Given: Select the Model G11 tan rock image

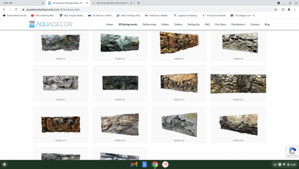Looking at the screenshot, I should coord(179,82).
